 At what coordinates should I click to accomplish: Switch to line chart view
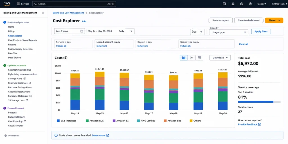tap(192, 58)
